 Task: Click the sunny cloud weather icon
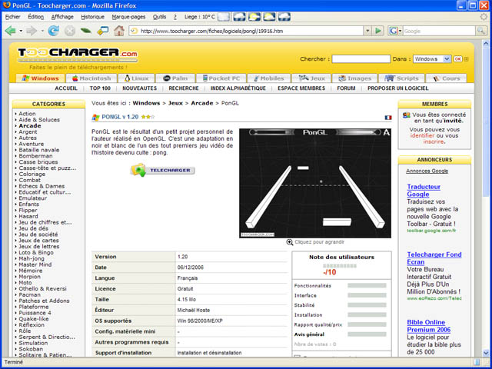click(254, 17)
